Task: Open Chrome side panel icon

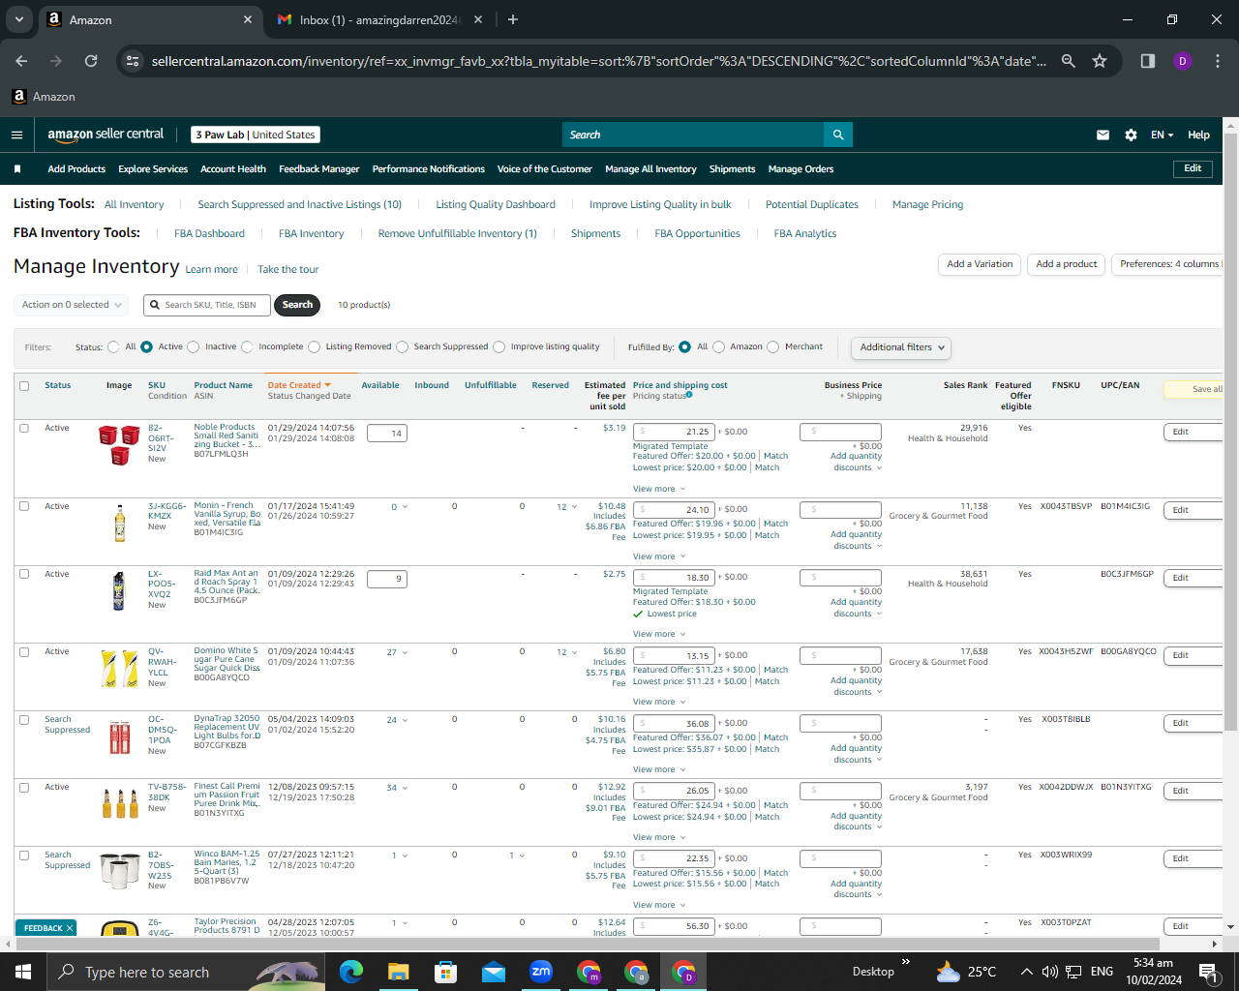Action: pyautogui.click(x=1147, y=61)
